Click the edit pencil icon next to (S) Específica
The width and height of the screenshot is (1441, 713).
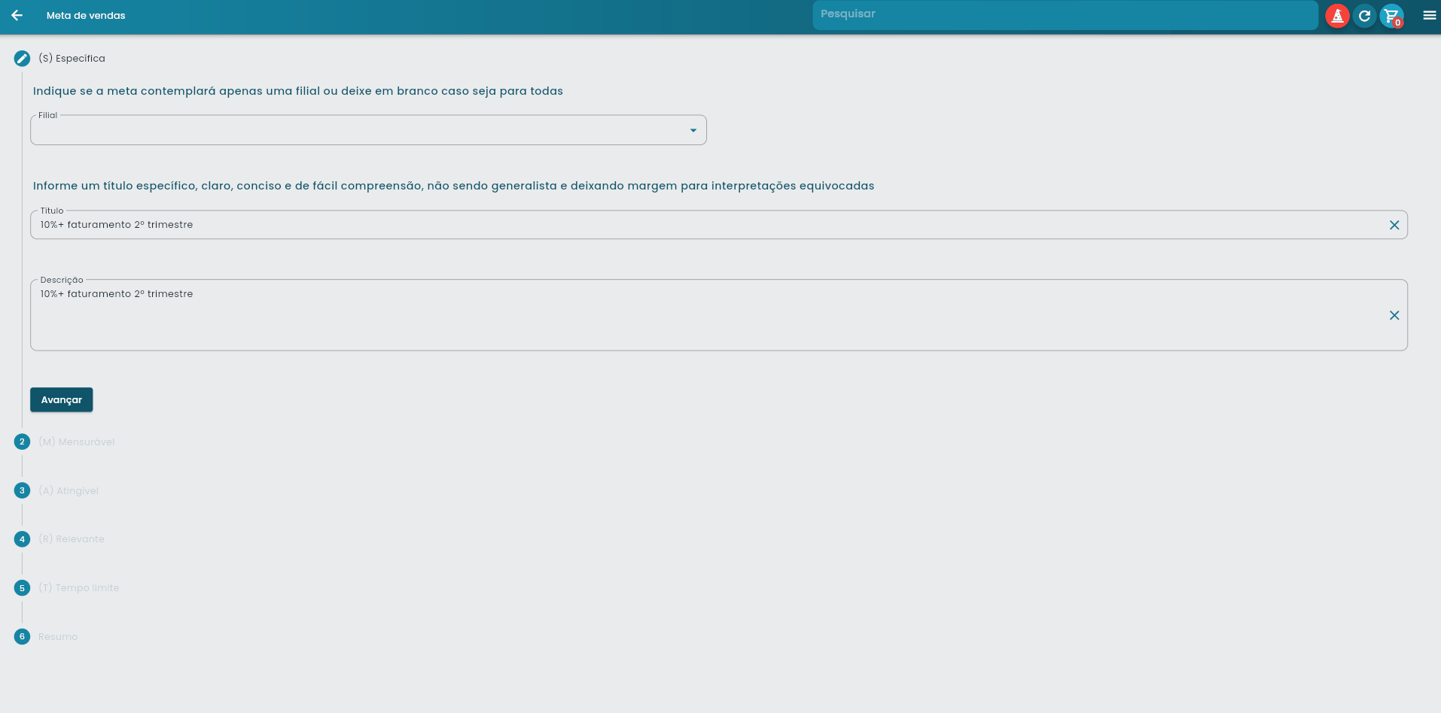pyautogui.click(x=21, y=58)
